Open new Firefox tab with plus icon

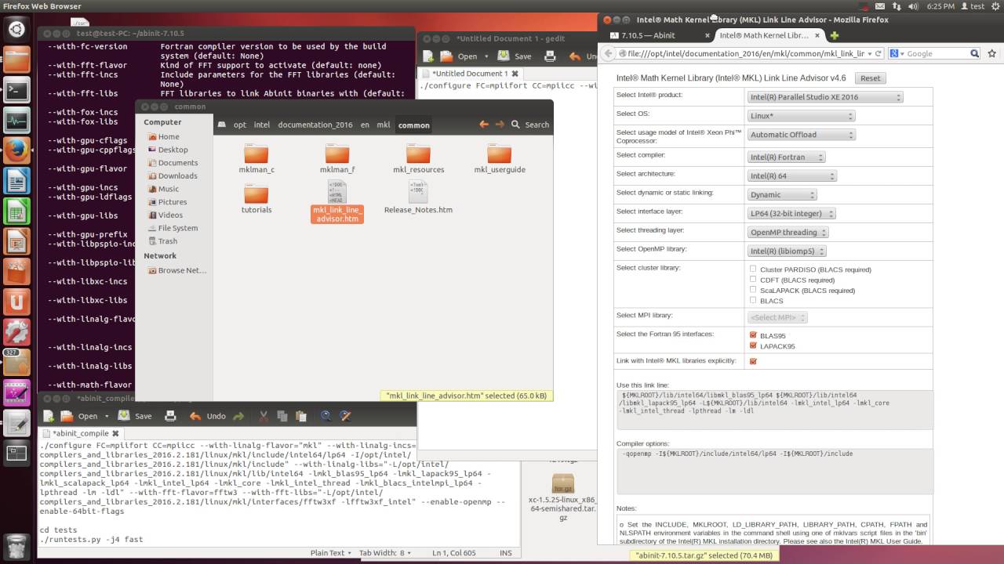tap(835, 35)
